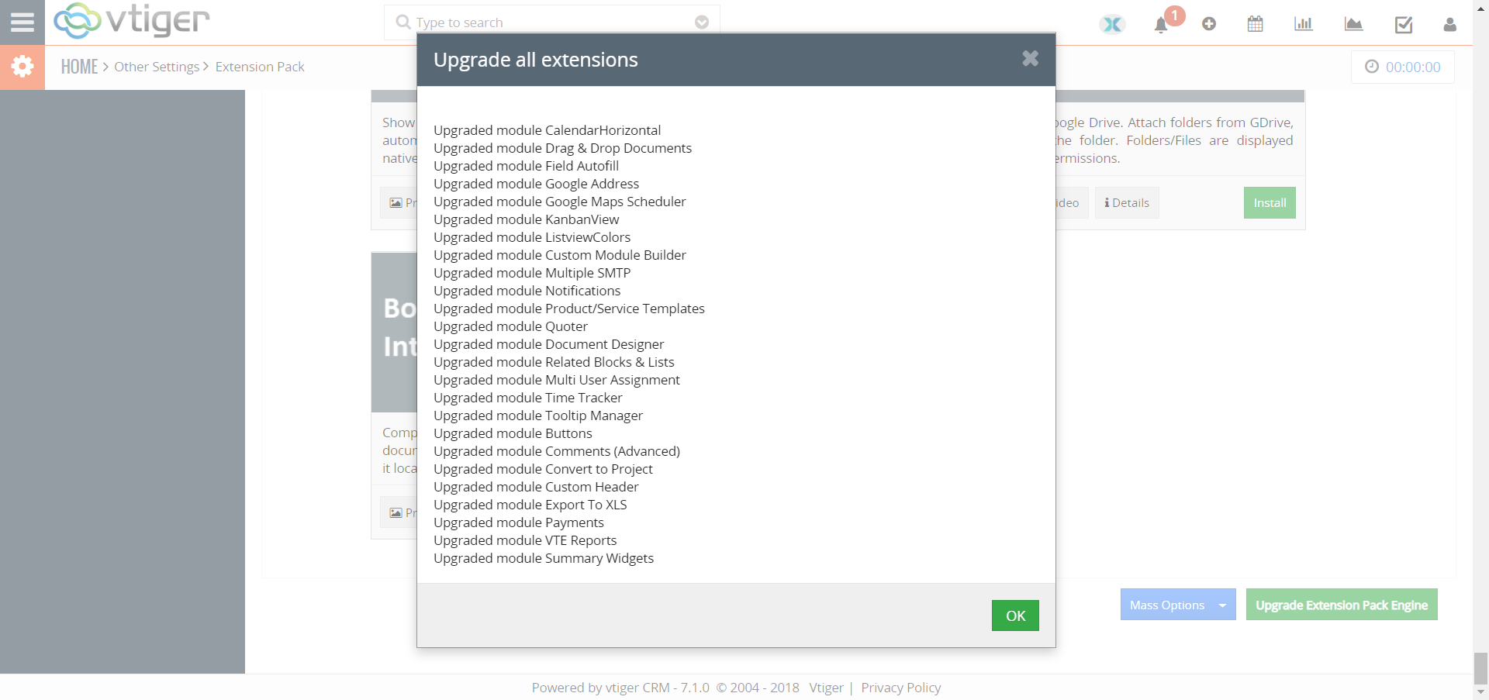Viewport: 1489px width, 700px height.
Task: Open the tasks checkbox icon
Action: pos(1404,25)
